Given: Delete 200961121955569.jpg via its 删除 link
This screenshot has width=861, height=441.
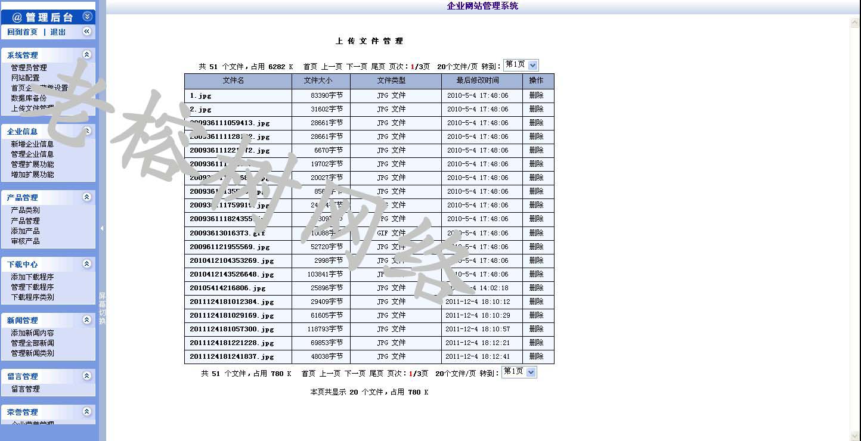Looking at the screenshot, I should click(536, 247).
